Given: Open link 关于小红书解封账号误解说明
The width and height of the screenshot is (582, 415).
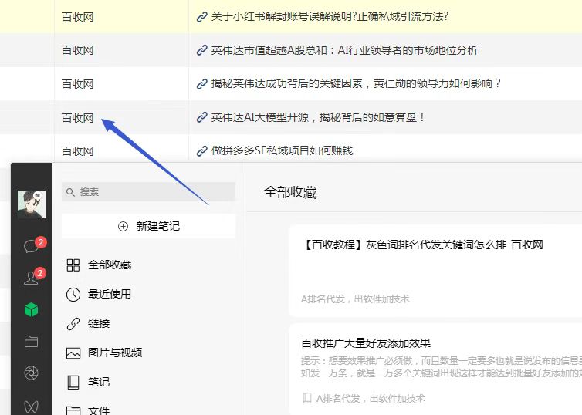Looking at the screenshot, I should (330, 17).
